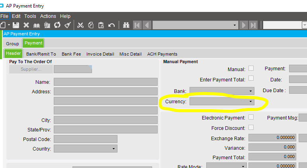
Task: Click the Date field under Payment
Action: [x=298, y=79]
